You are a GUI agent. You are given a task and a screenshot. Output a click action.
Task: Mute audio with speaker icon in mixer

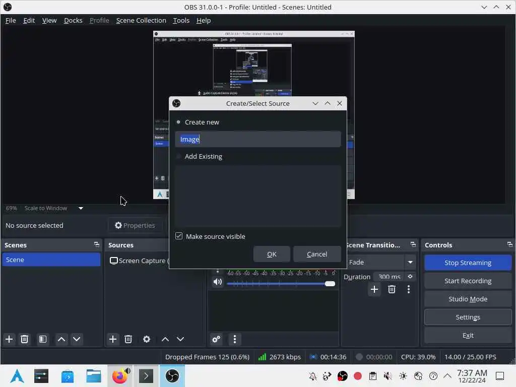(218, 282)
